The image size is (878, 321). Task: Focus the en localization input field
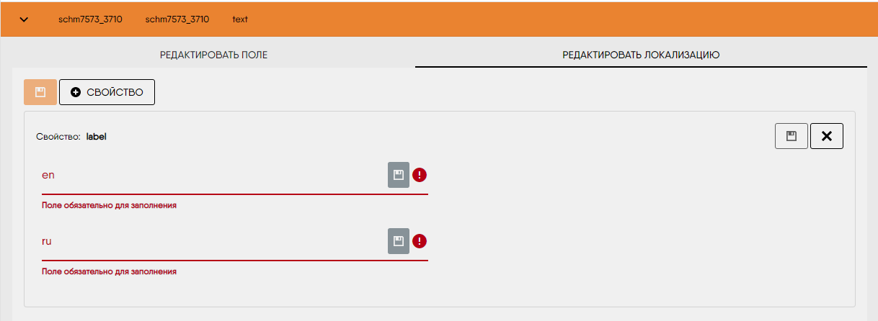[213, 175]
